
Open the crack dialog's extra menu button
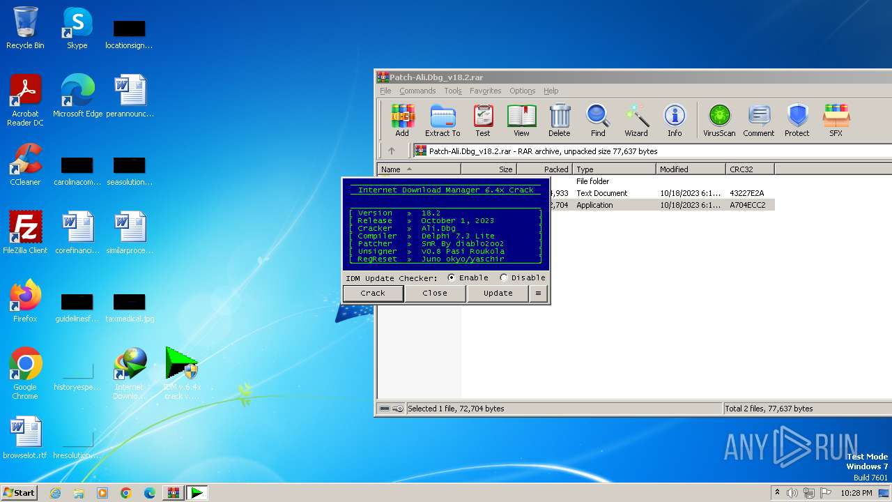[538, 294]
